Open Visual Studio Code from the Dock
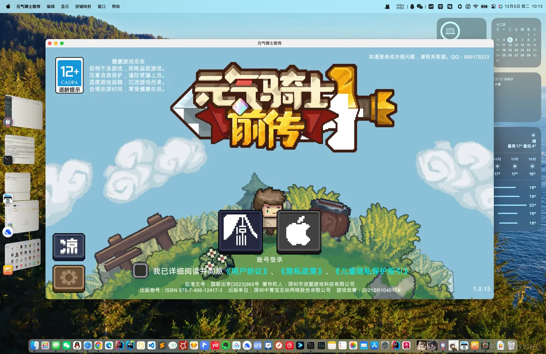This screenshot has height=354, width=546. 151,345
